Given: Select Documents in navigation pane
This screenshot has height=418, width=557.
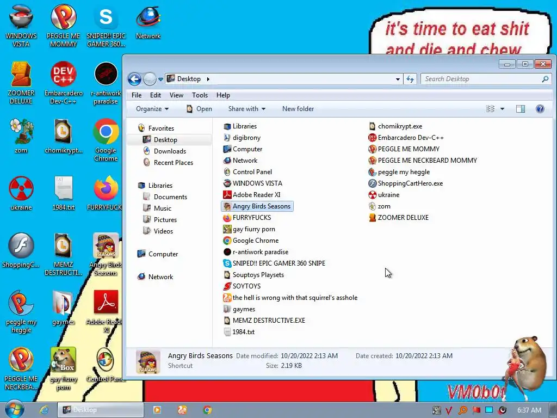Looking at the screenshot, I should tap(165, 197).
